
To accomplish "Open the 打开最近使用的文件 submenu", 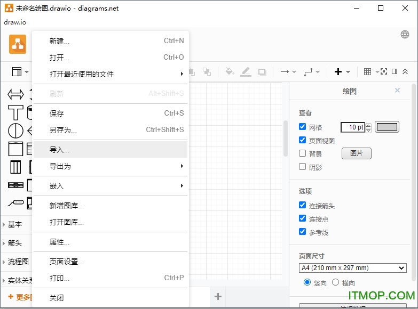I will (111, 74).
